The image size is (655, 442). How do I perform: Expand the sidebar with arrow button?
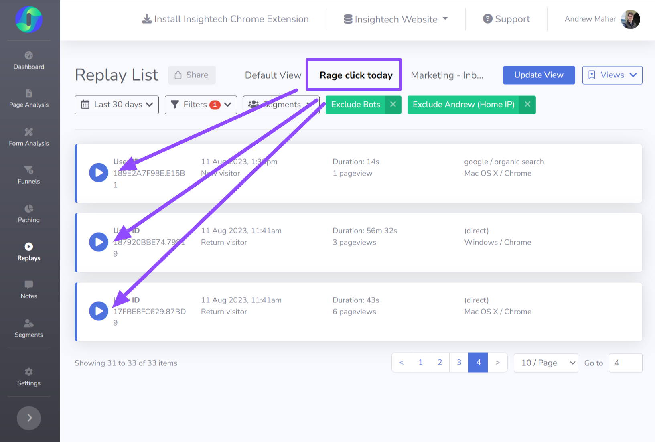[29, 418]
